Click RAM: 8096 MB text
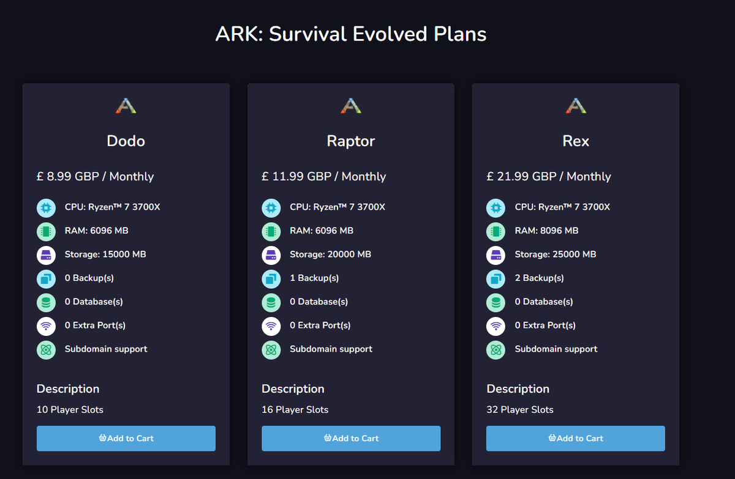The height and width of the screenshot is (479, 735). click(547, 231)
